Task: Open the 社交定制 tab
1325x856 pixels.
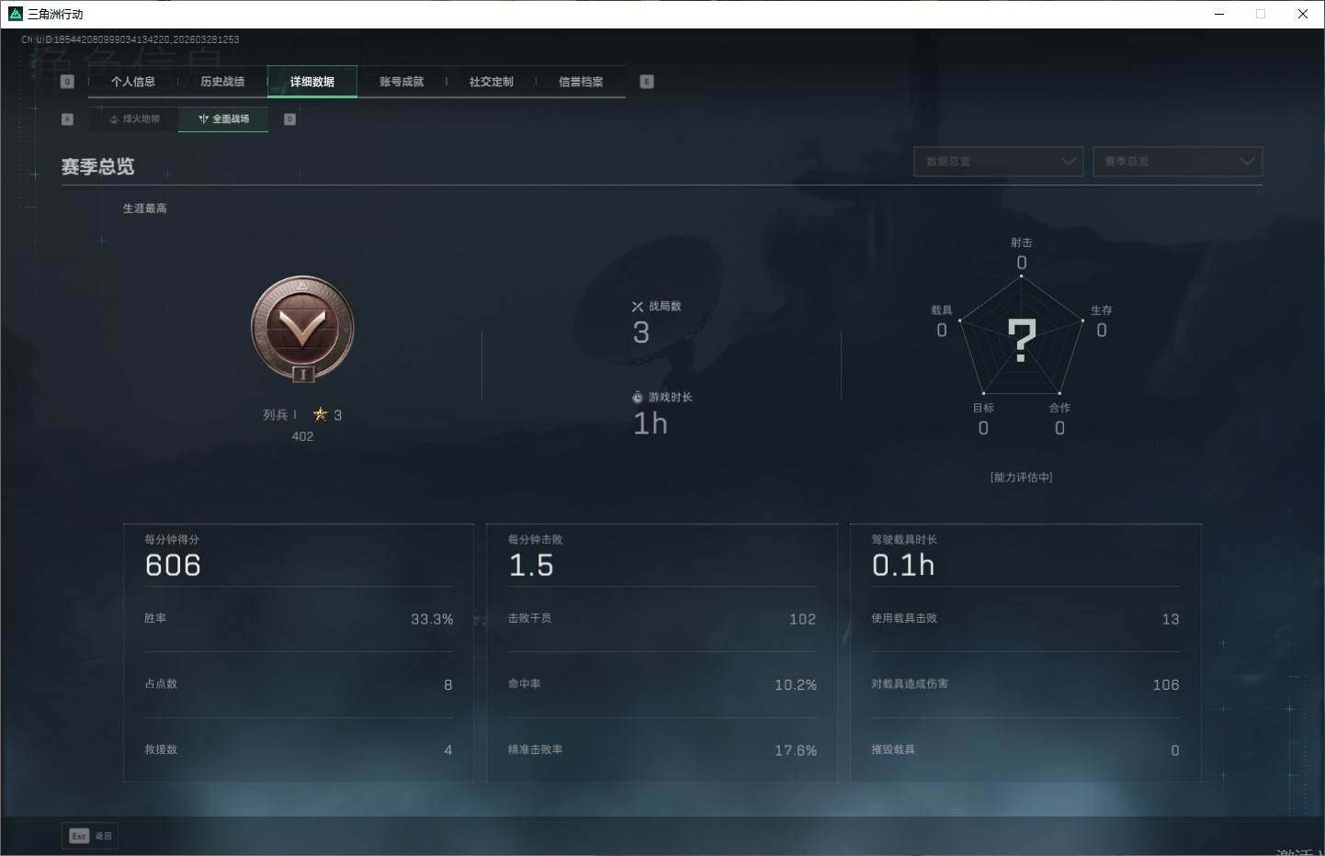Action: point(492,82)
